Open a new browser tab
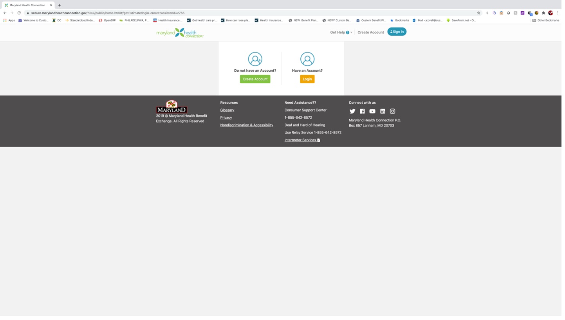 [x=60, y=5]
